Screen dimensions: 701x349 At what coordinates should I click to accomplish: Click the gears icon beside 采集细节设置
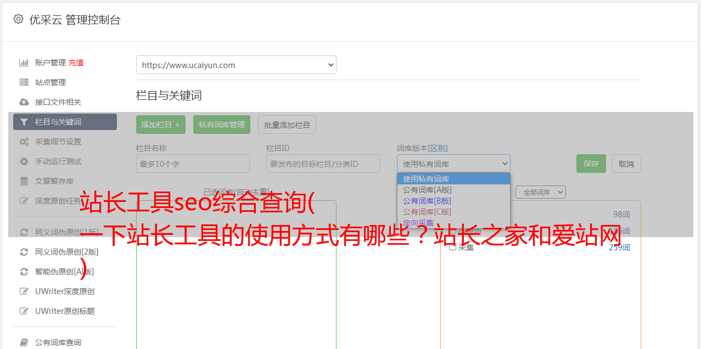[24, 142]
